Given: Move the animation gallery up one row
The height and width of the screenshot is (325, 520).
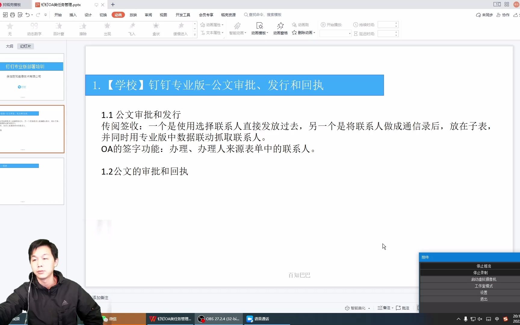Looking at the screenshot, I should coord(195,24).
